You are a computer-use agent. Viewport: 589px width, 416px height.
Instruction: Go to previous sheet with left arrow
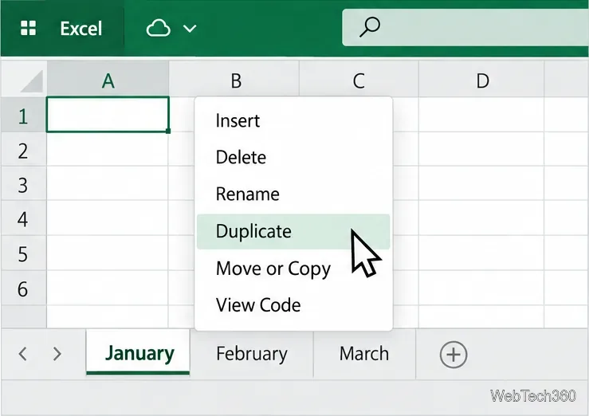click(x=23, y=354)
